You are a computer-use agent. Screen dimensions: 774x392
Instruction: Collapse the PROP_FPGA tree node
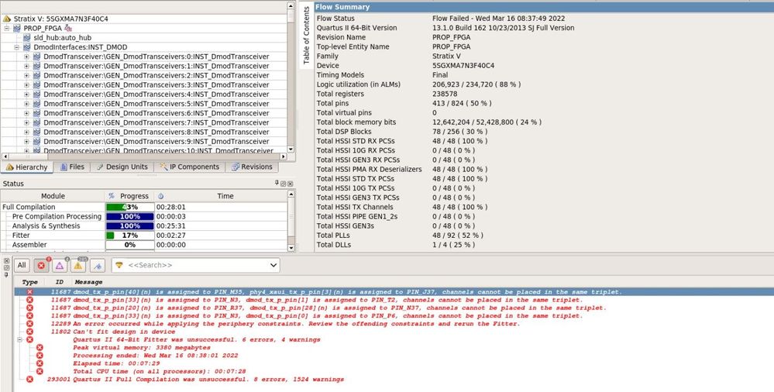click(7, 28)
